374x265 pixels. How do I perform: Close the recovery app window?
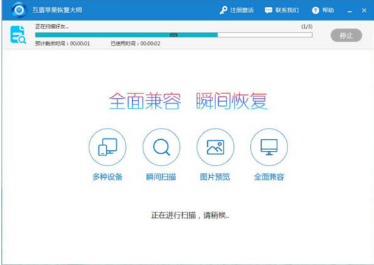(364, 10)
